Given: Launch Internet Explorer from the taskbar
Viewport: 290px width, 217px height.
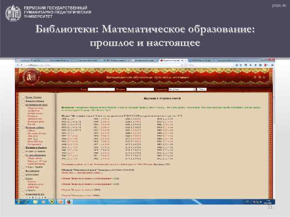Looking at the screenshot, I should tap(27, 202).
